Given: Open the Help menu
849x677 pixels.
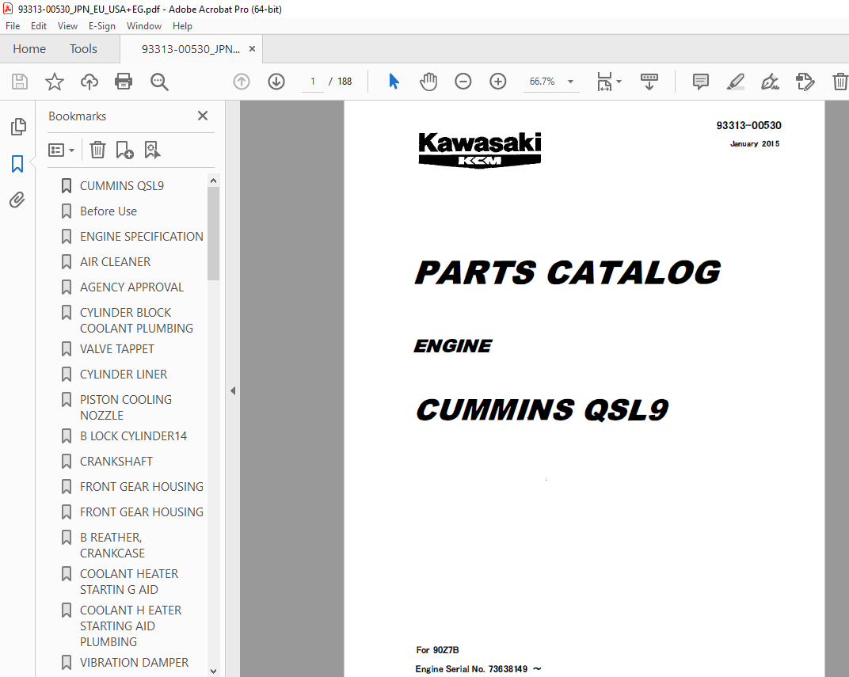Looking at the screenshot, I should (x=182, y=26).
